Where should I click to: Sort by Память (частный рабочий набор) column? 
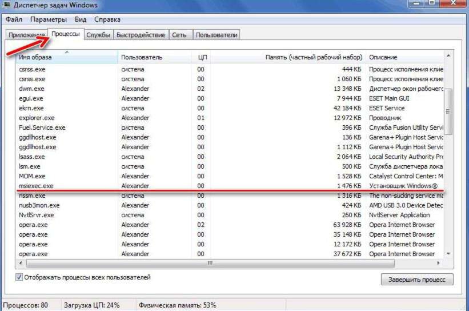[x=288, y=57]
